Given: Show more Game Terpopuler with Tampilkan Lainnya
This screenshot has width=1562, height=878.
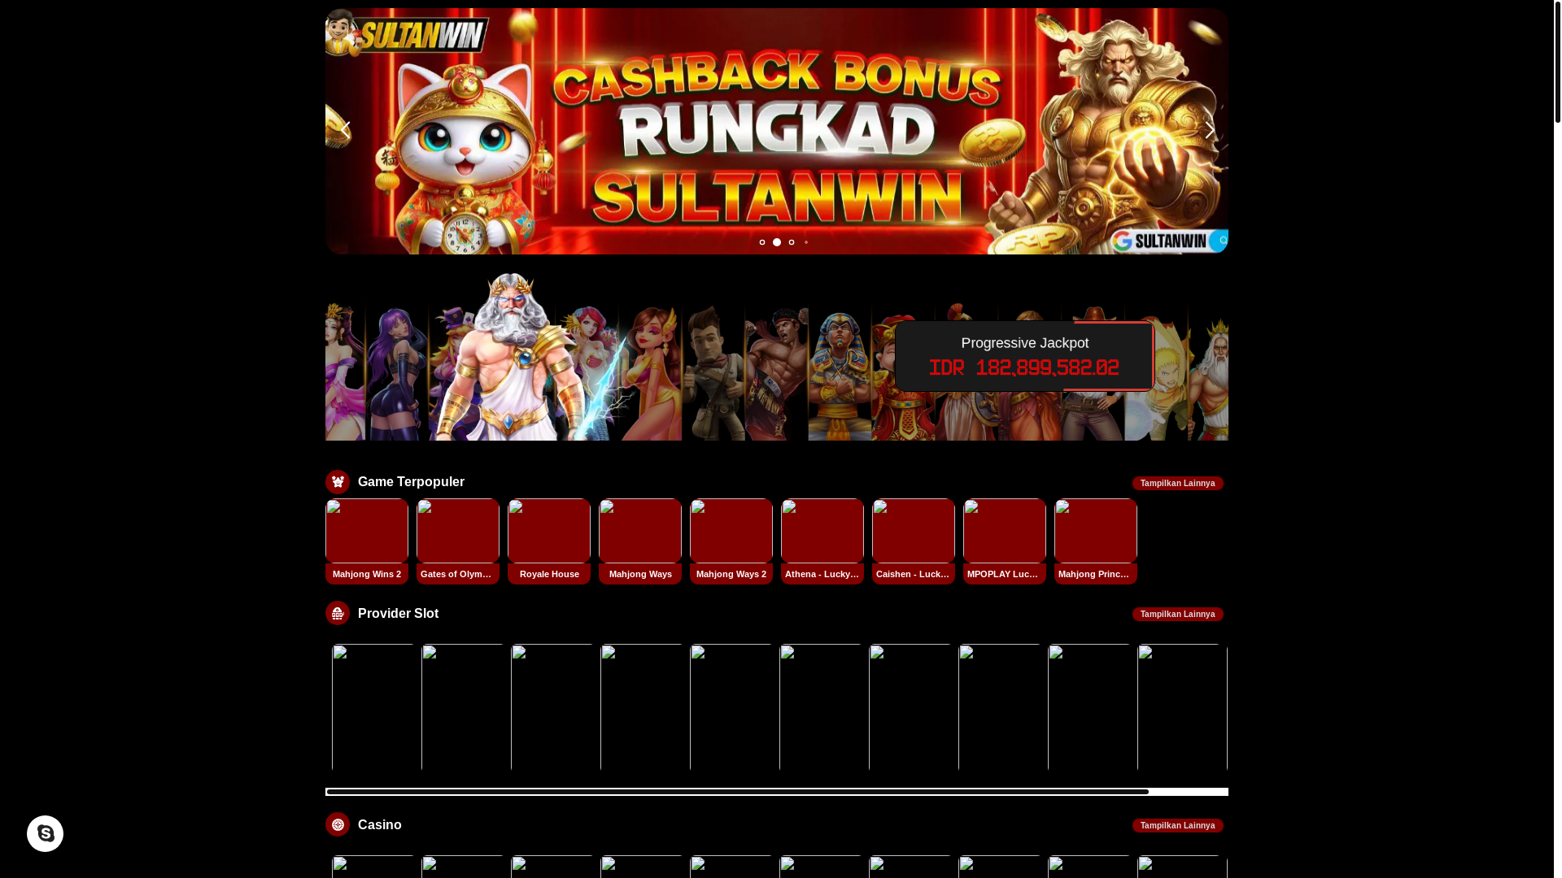Looking at the screenshot, I should point(1177,483).
